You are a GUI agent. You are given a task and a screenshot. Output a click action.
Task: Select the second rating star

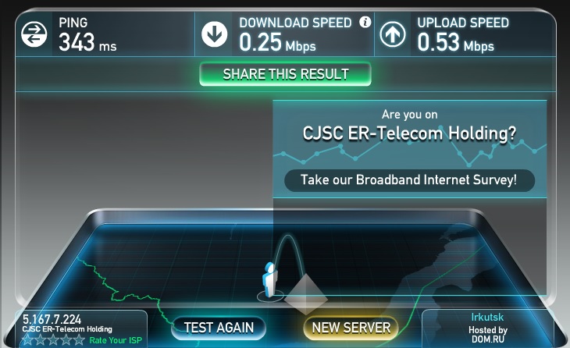(x=41, y=340)
